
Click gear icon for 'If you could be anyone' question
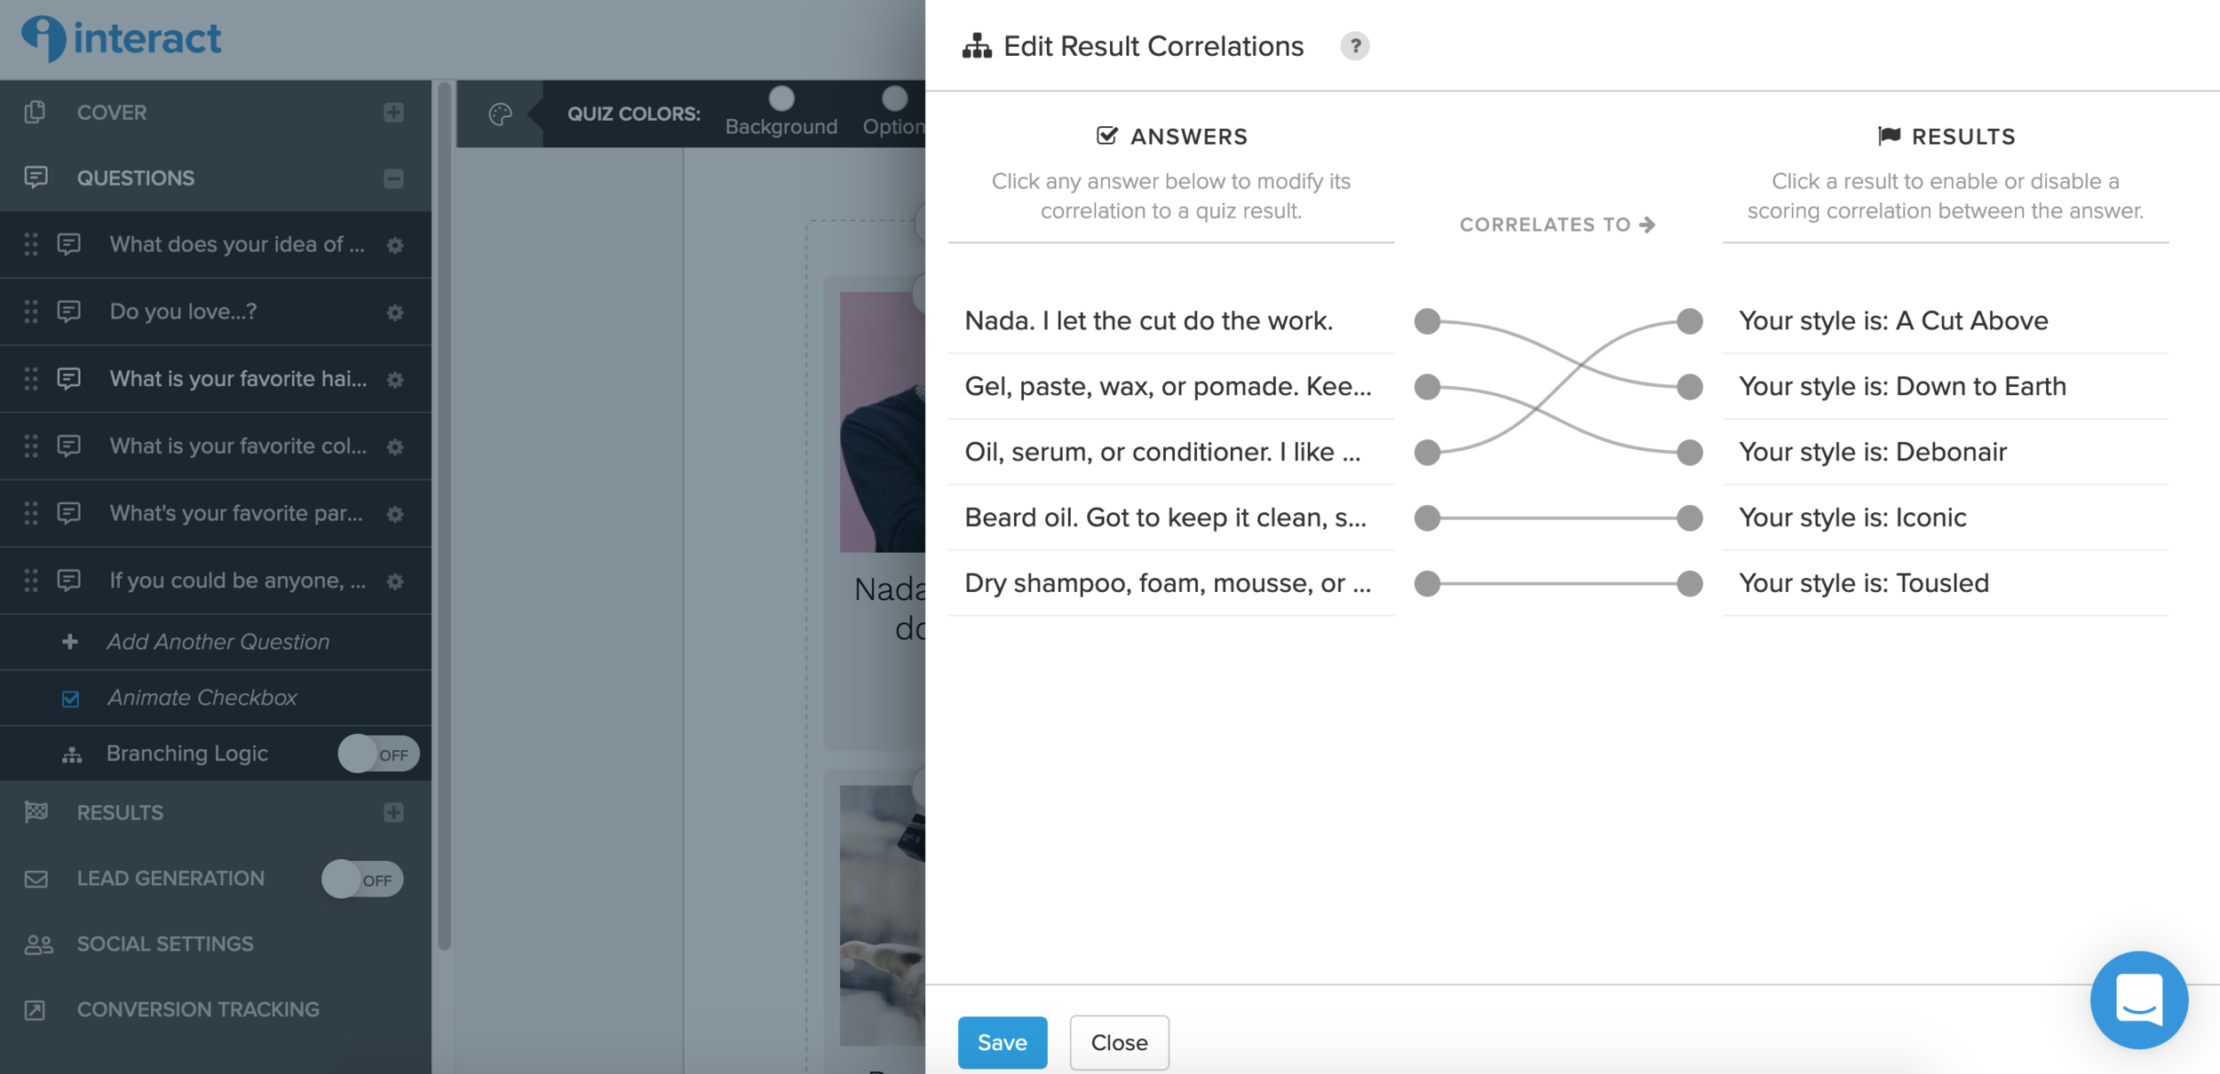click(x=395, y=581)
